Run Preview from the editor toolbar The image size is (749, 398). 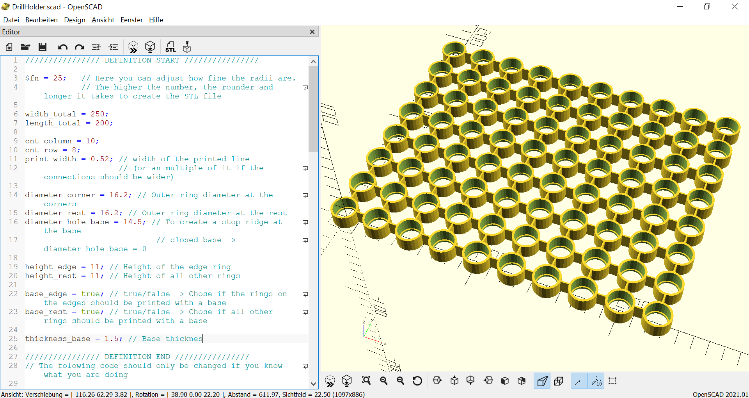[x=133, y=47]
